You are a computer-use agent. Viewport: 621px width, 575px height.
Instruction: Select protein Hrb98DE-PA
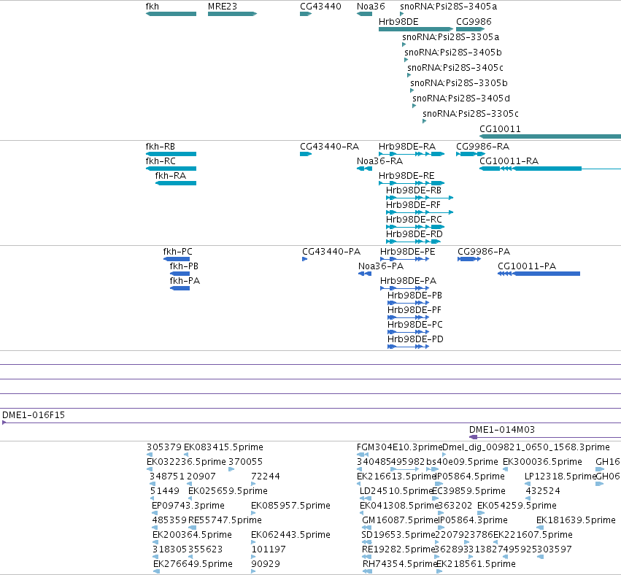point(404,288)
